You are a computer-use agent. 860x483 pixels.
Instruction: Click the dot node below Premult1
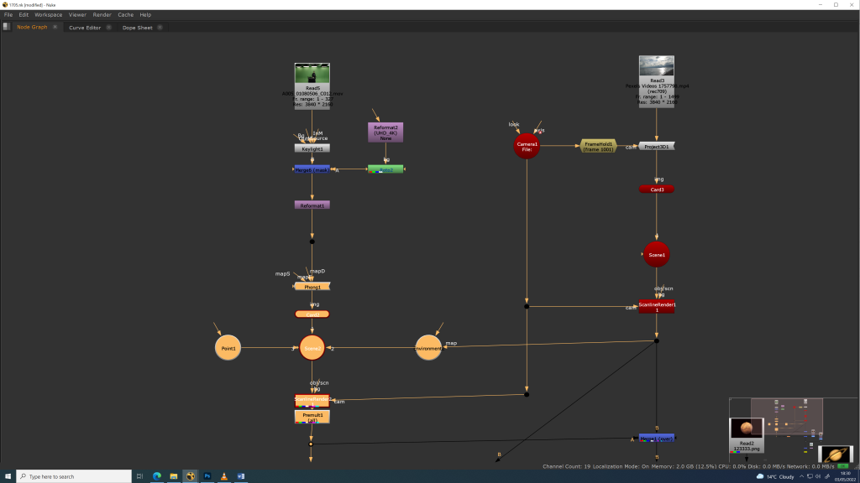[311, 444]
